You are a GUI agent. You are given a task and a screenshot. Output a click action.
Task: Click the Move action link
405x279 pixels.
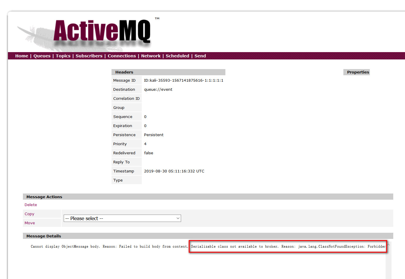[30, 223]
